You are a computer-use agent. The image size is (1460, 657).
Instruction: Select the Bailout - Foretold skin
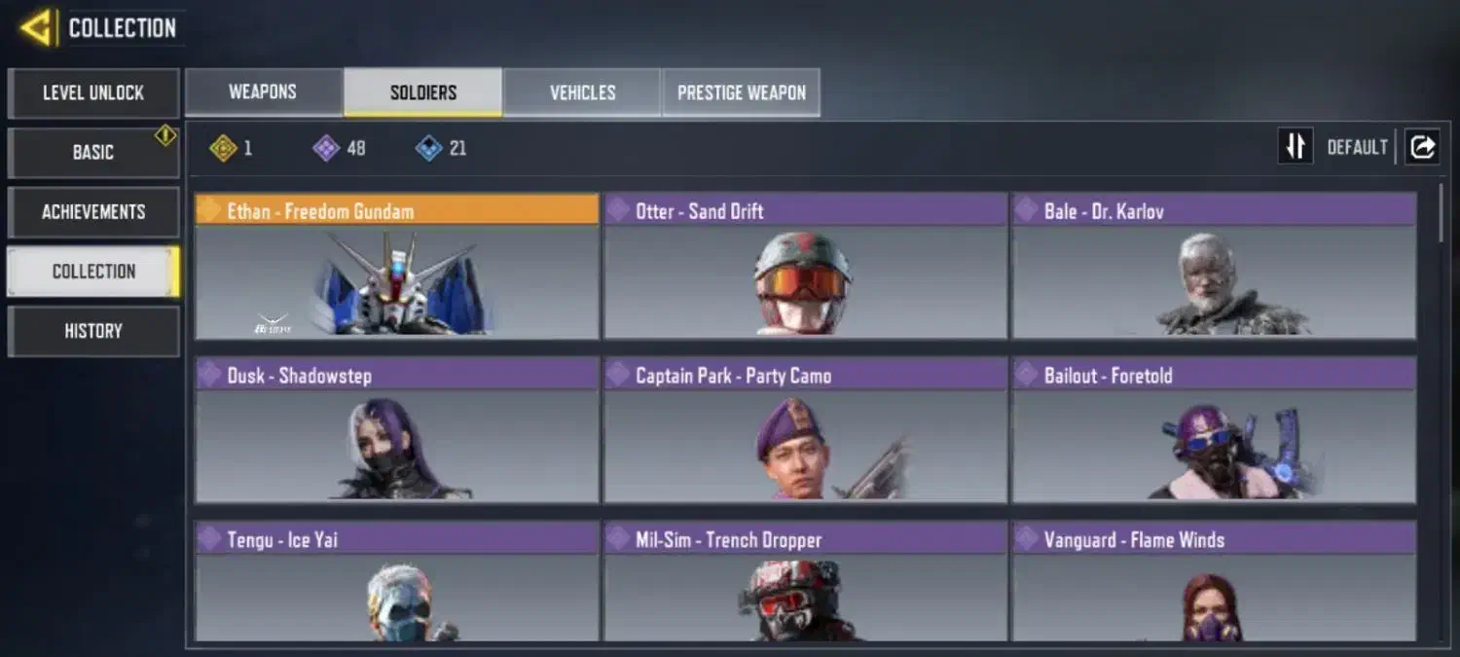(1214, 430)
